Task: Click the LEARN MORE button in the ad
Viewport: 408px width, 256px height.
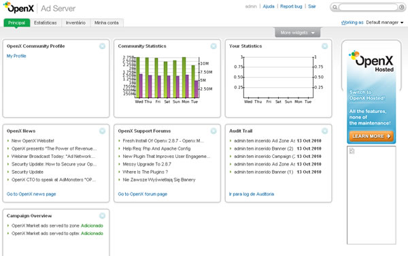Action: point(371,136)
